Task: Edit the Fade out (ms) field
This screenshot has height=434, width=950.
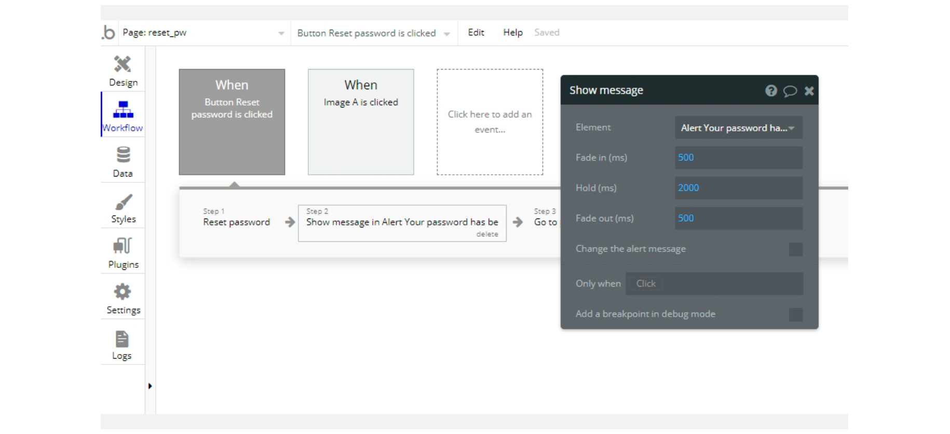Action: pyautogui.click(x=739, y=218)
